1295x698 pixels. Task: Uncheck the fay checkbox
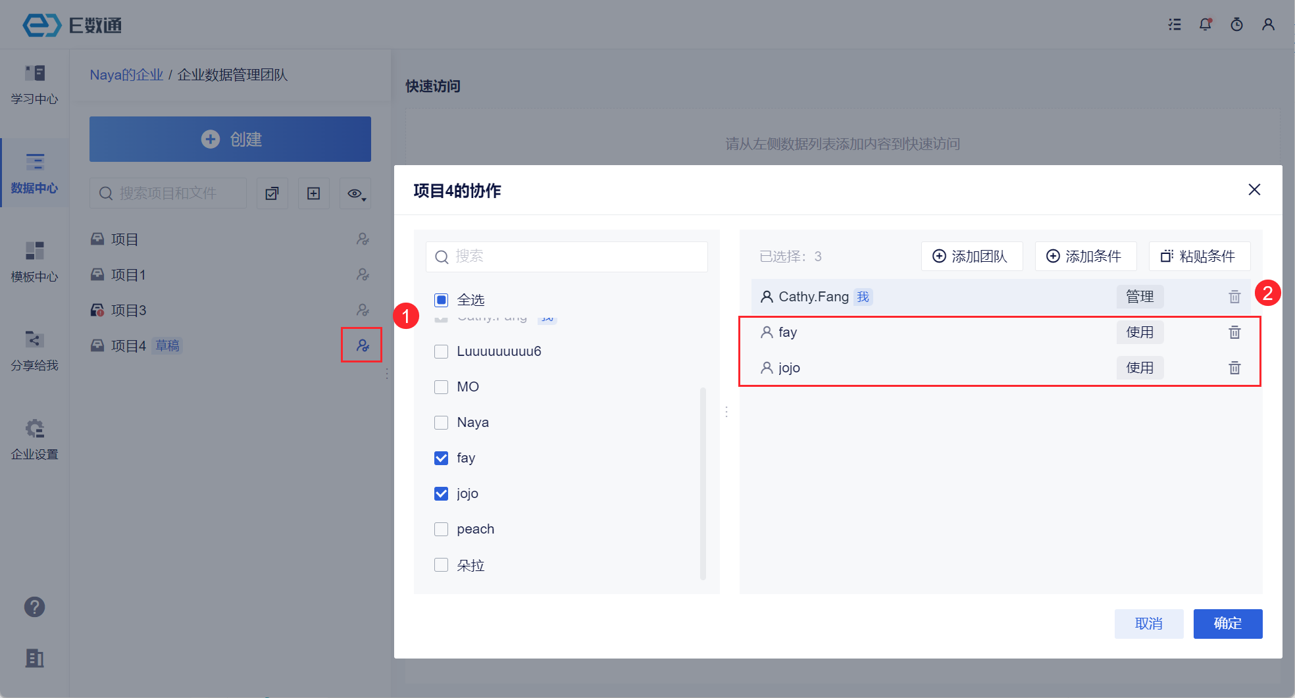(442, 458)
